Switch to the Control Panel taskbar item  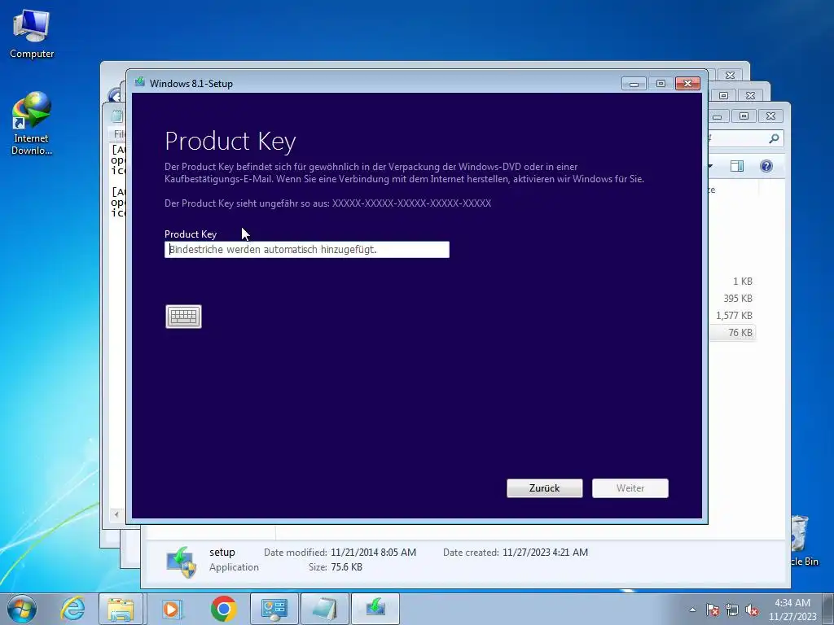pos(274,609)
